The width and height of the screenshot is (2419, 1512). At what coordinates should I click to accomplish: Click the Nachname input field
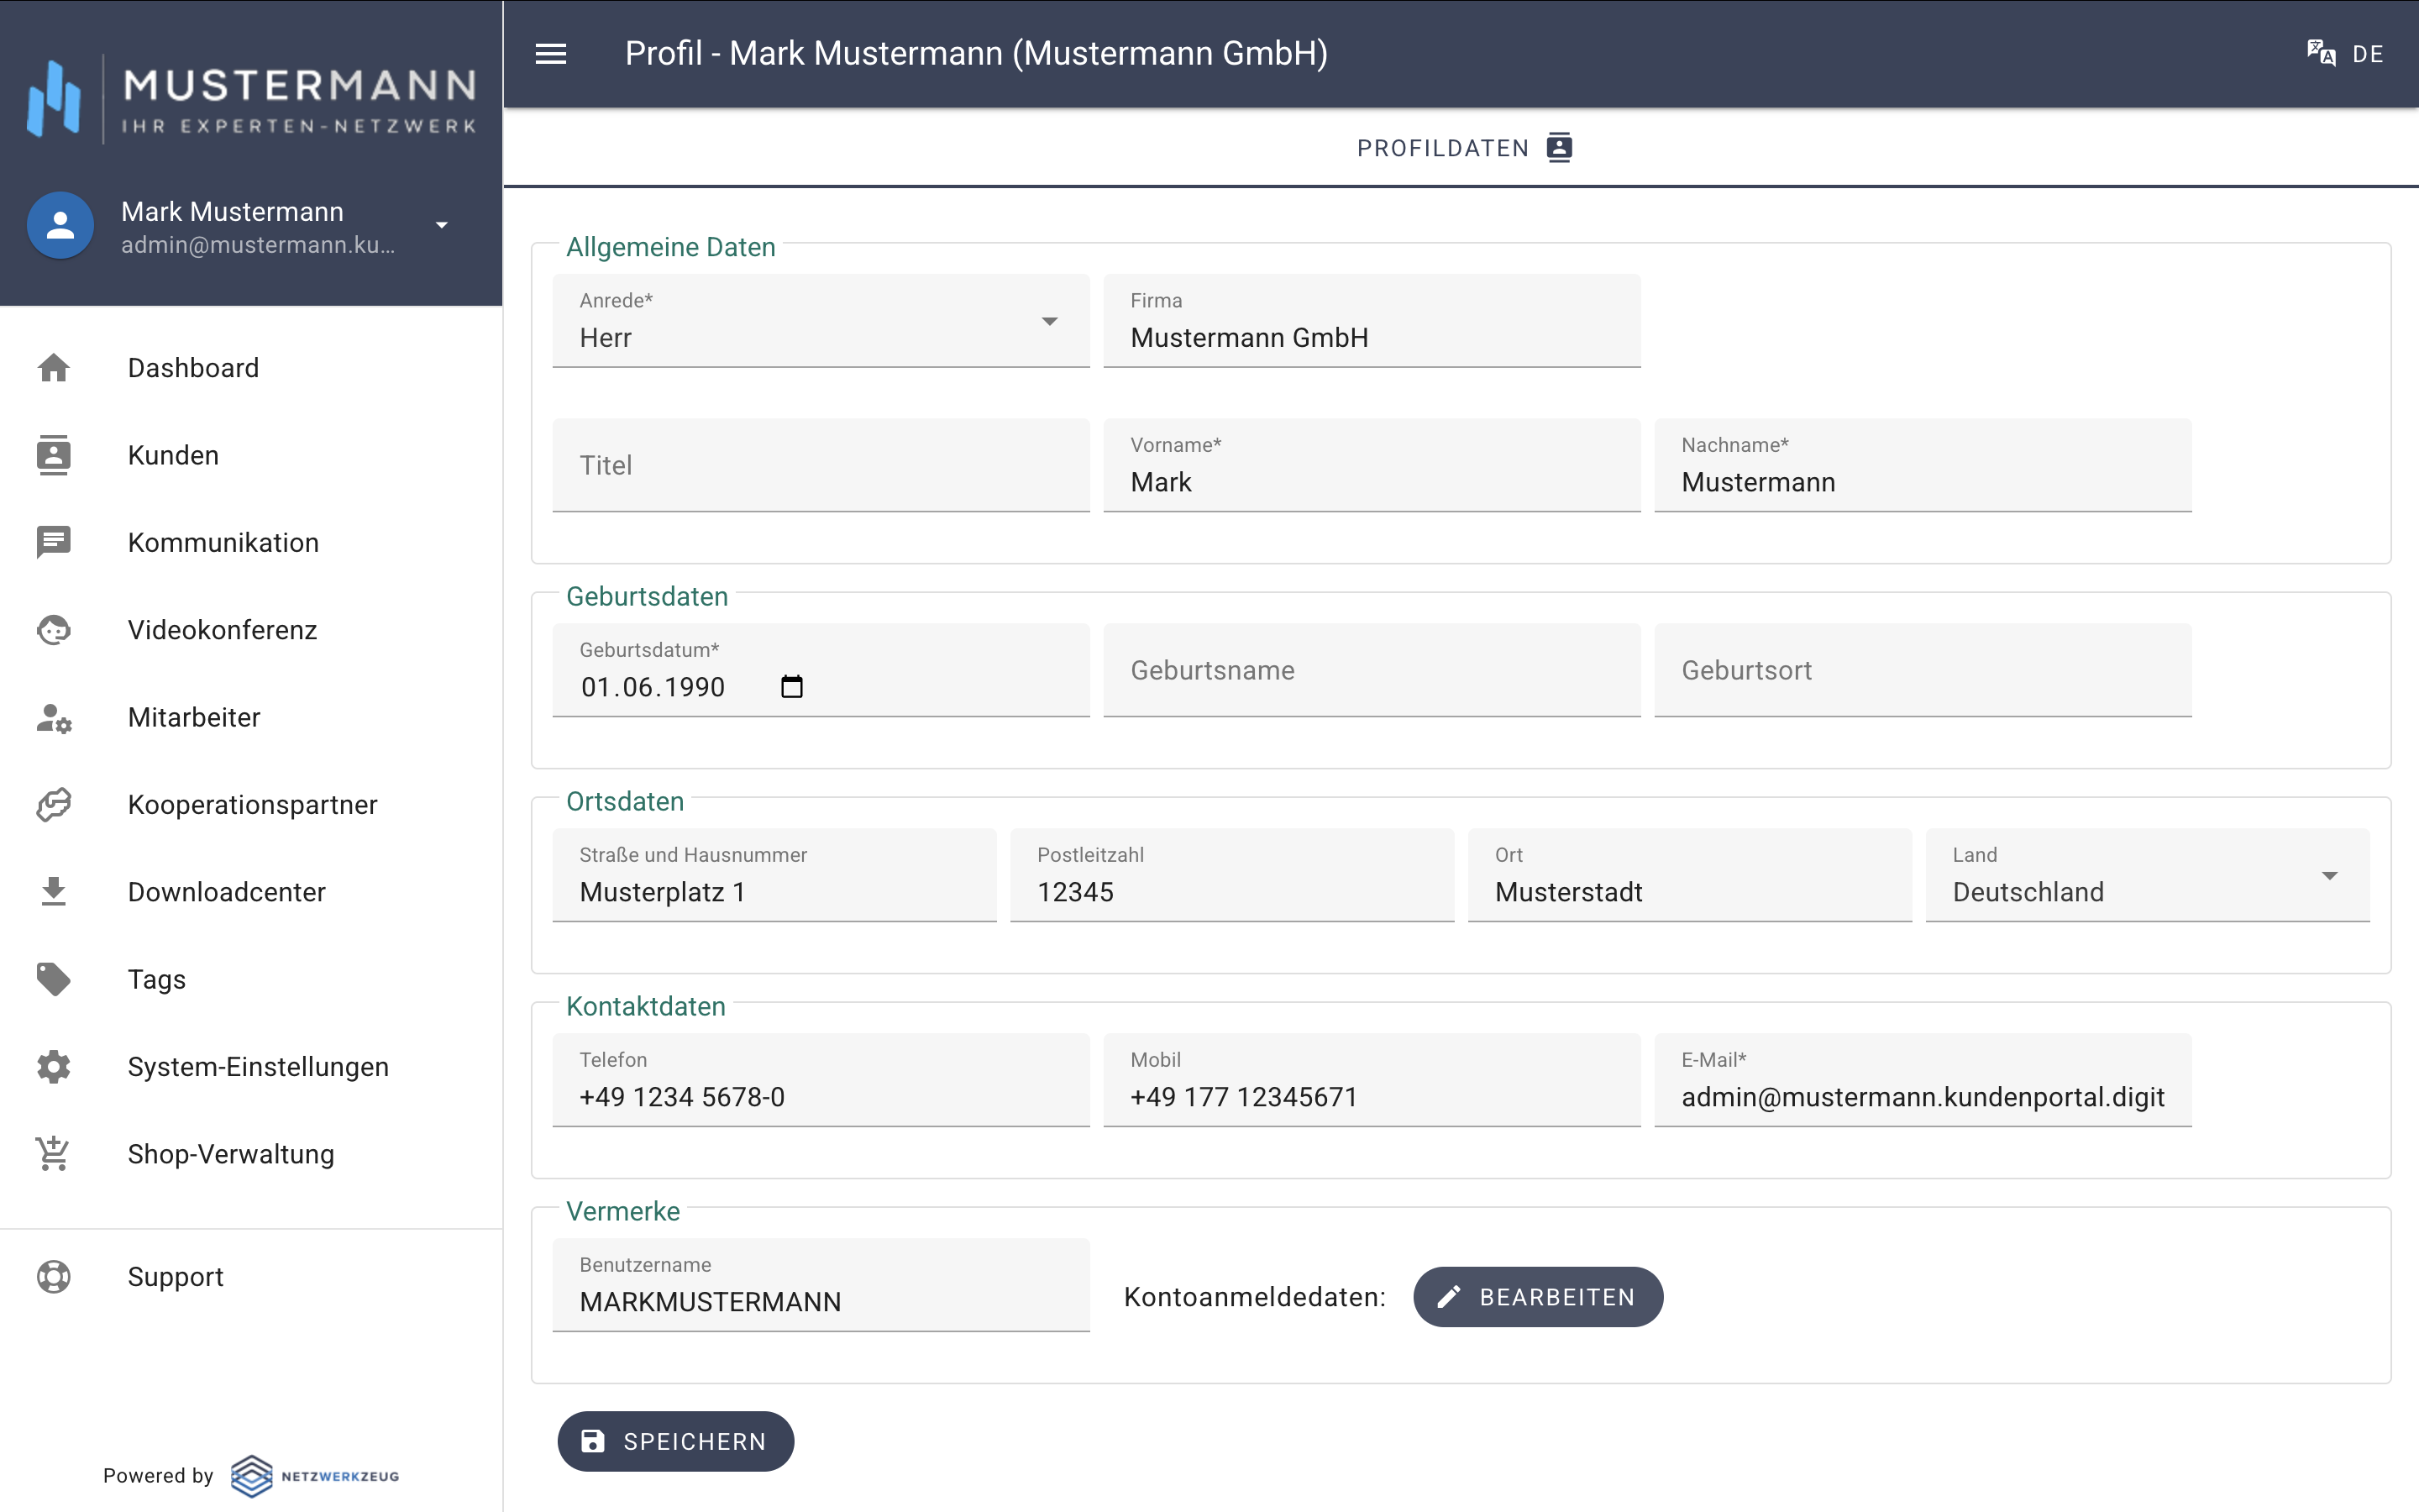pos(1923,465)
